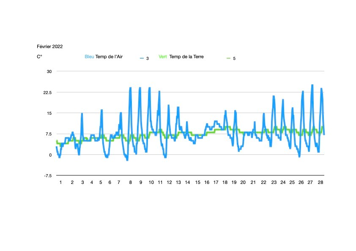Viewport: 356px width, 251px height.
Task: Click day '14' on the horizontal axis
Action: [188, 182]
